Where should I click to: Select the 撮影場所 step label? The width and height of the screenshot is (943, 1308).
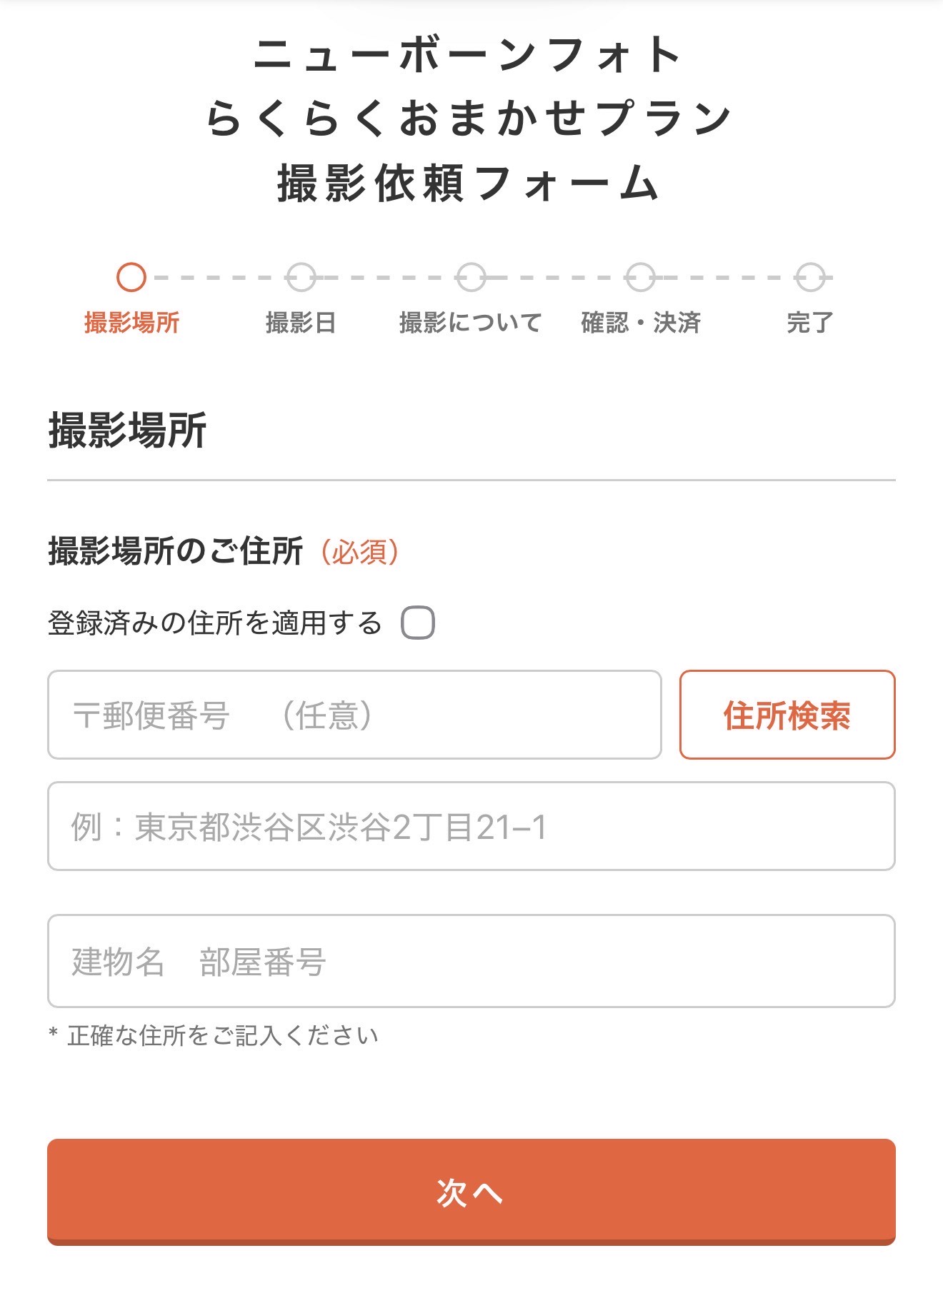pyautogui.click(x=131, y=323)
